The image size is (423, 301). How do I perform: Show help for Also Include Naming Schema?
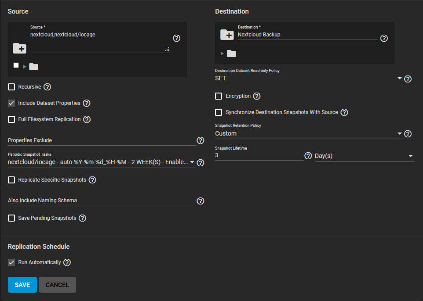pyautogui.click(x=201, y=201)
